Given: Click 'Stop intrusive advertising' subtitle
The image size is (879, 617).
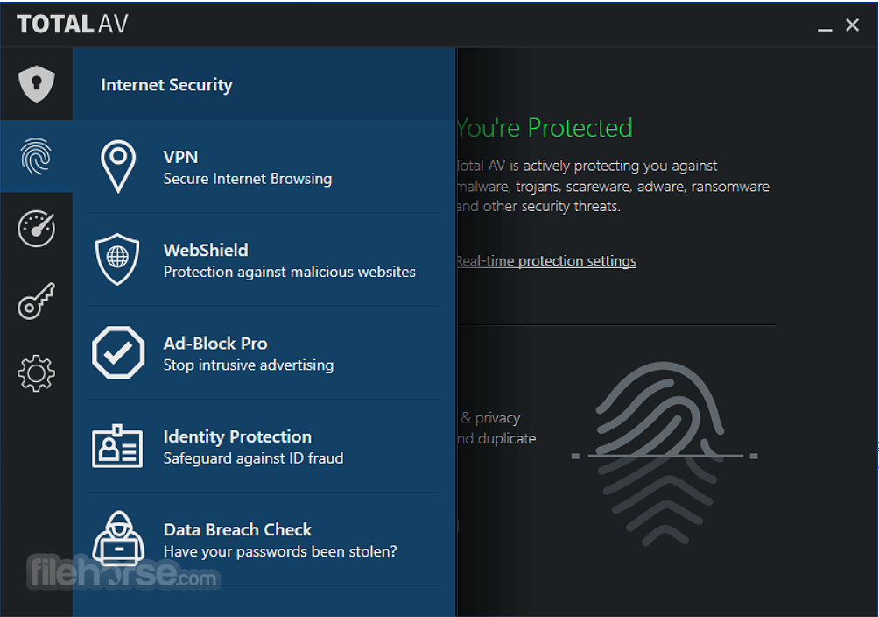Looking at the screenshot, I should 249,365.
